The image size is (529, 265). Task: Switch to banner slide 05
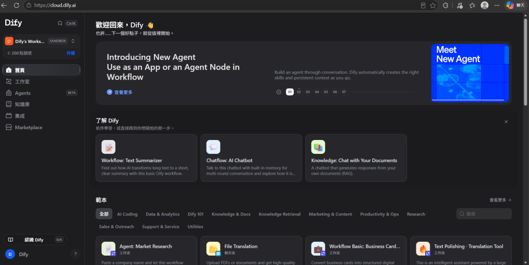[x=326, y=92]
